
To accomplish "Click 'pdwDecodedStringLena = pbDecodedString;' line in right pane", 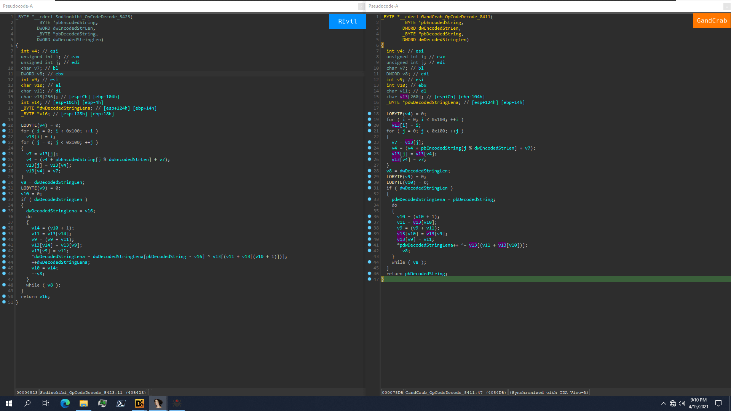I will tap(444, 199).
